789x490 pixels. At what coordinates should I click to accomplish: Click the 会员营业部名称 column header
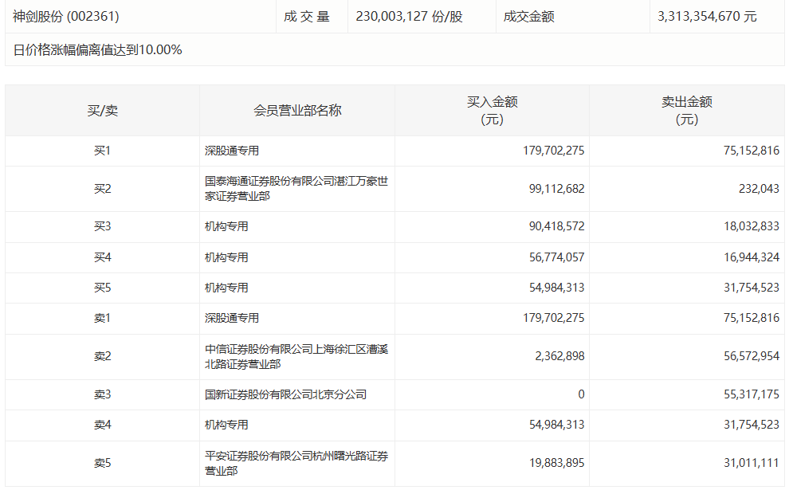297,111
